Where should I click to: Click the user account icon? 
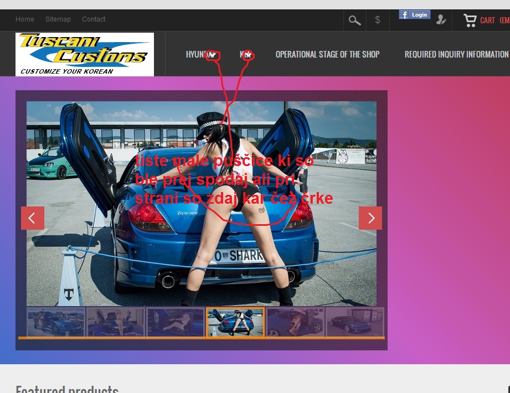[x=441, y=20]
